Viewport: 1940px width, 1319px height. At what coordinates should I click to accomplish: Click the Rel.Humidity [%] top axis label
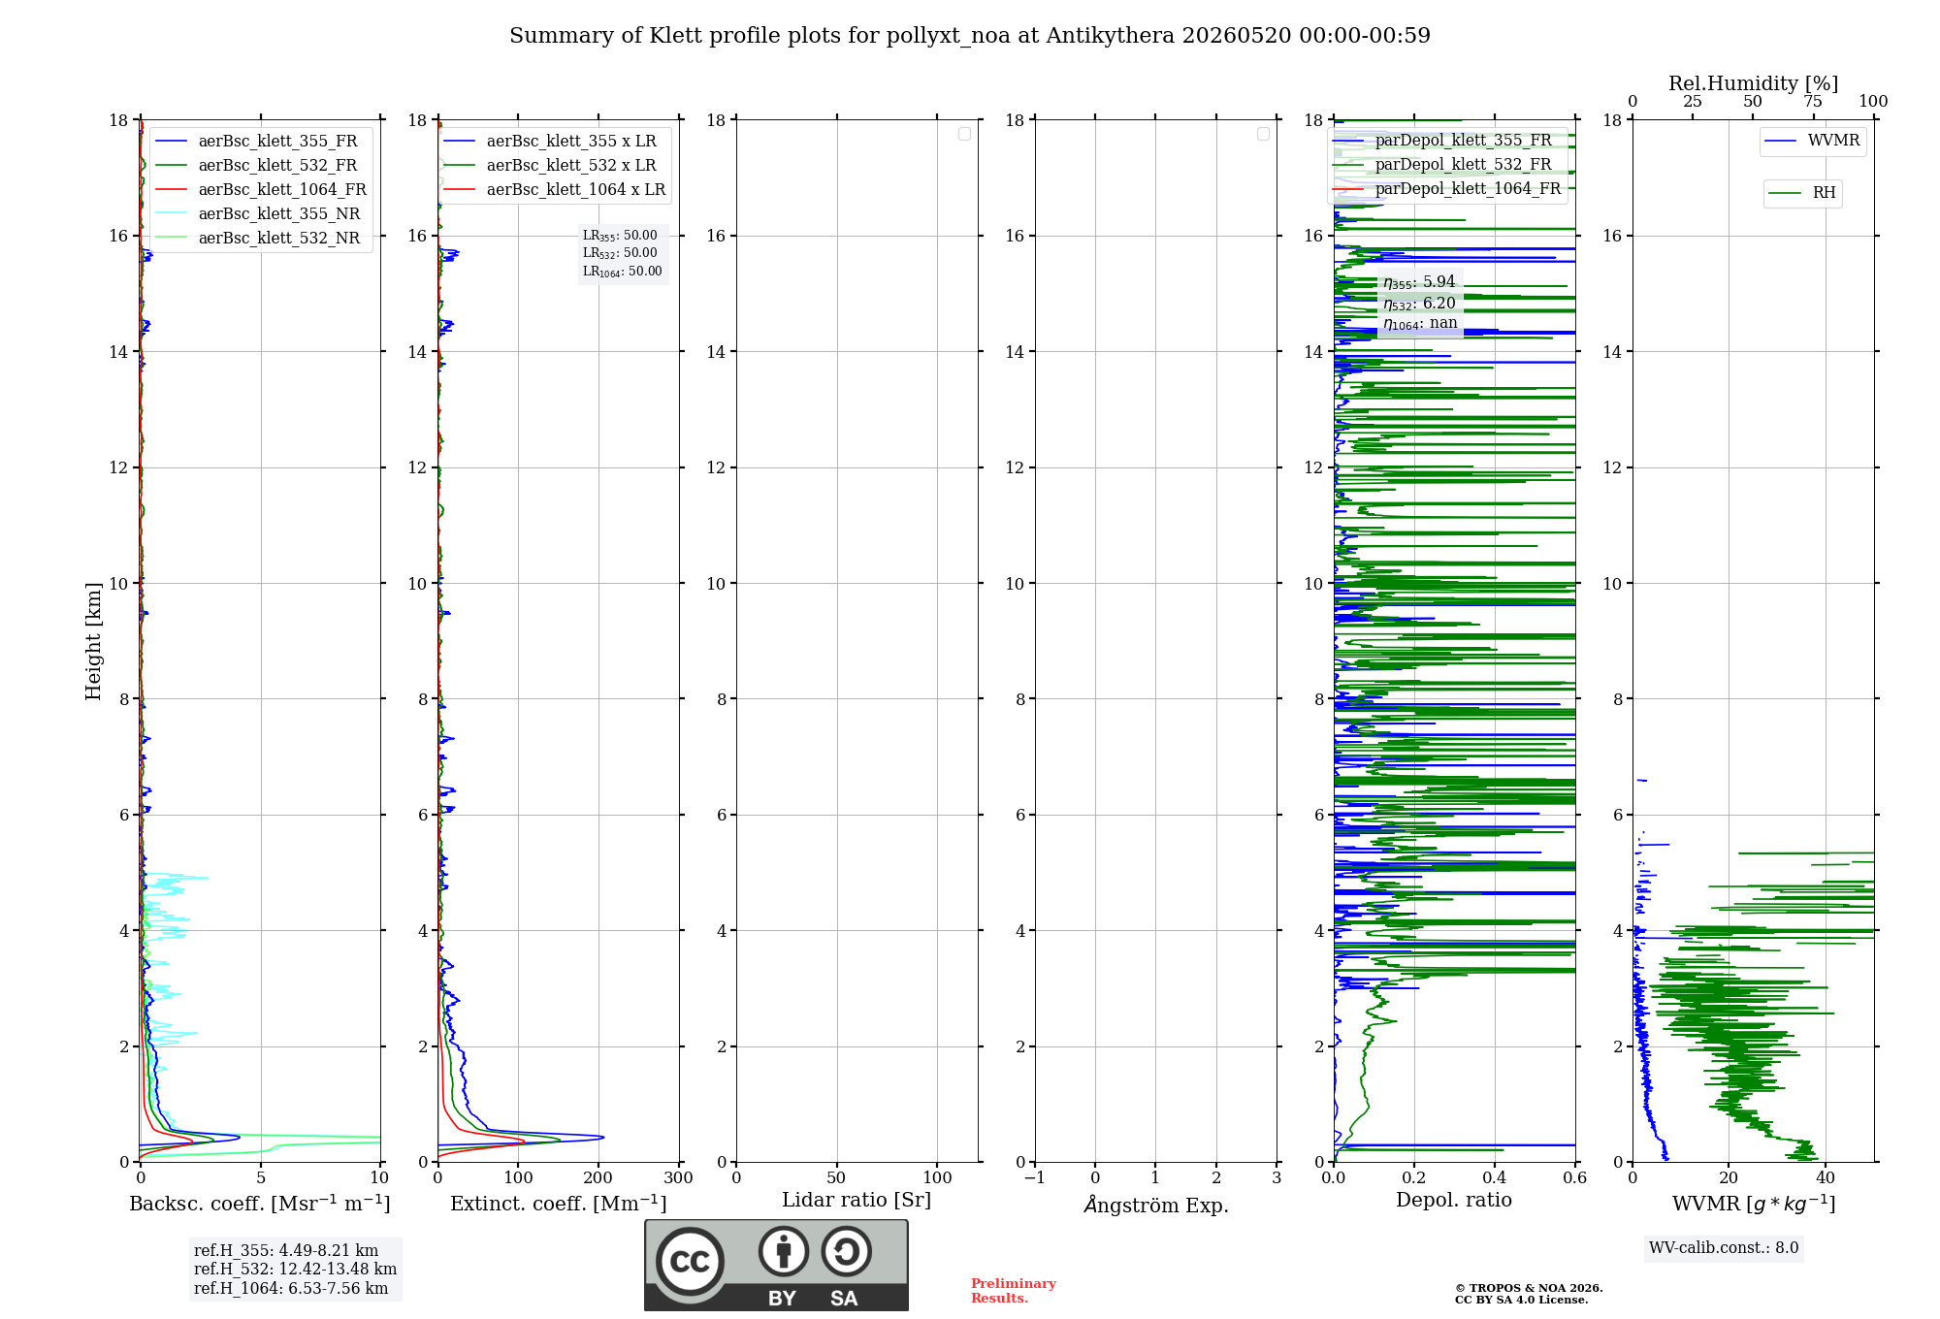1754,83
